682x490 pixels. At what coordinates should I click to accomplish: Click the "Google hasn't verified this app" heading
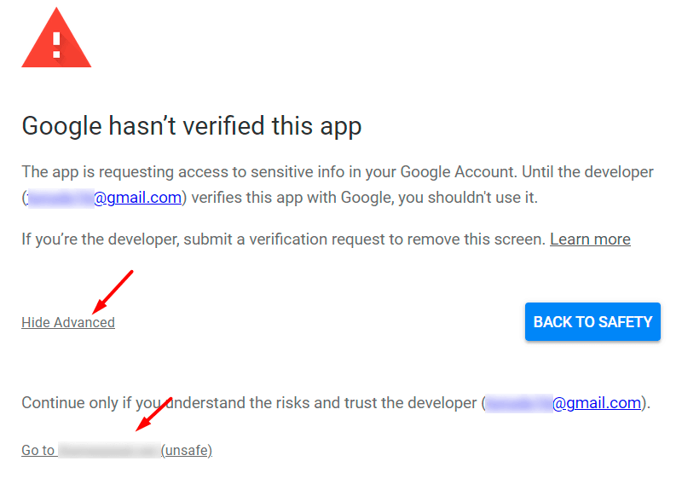pos(192,126)
